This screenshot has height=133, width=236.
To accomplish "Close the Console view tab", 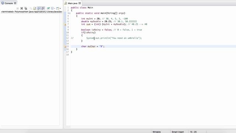I will [15, 3].
